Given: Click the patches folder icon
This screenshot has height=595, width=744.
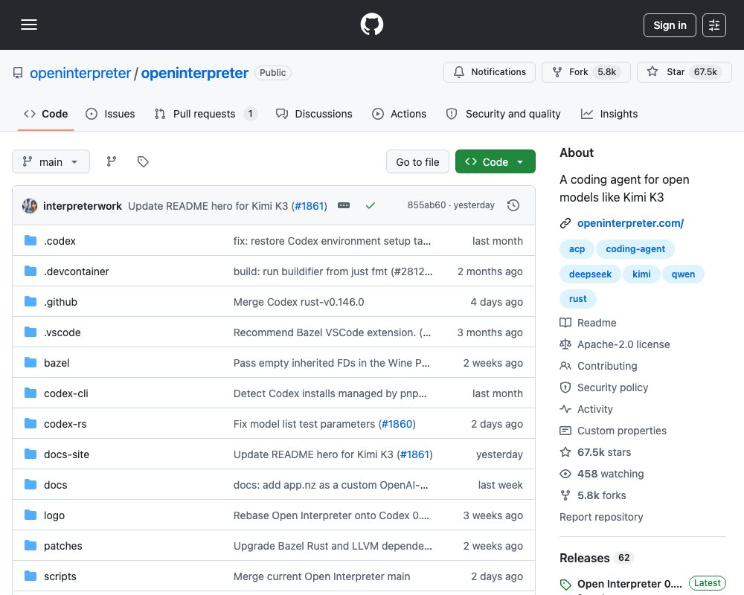Looking at the screenshot, I should tap(31, 545).
